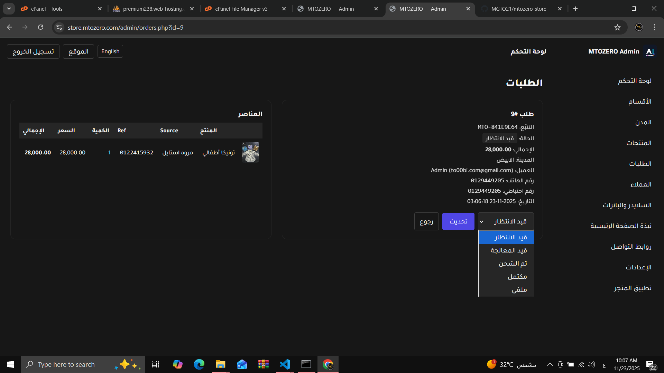
Task: Click the 'رجوع' back button
Action: tap(426, 221)
